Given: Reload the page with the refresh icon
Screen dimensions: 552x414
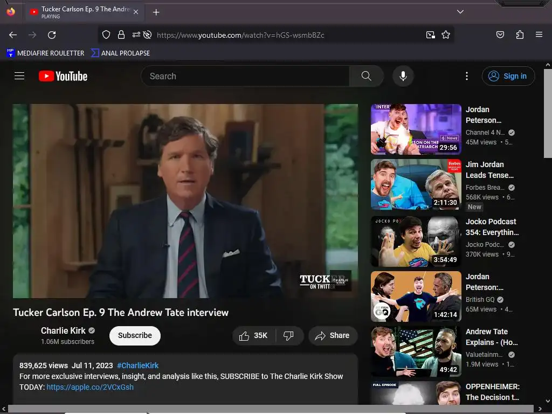Looking at the screenshot, I should click(x=52, y=35).
